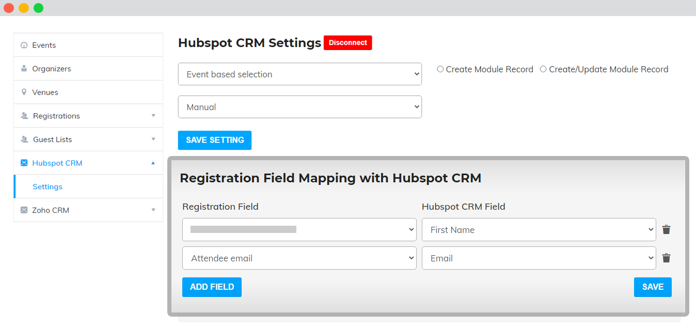
Task: Open the Events menu item
Action: click(x=88, y=45)
